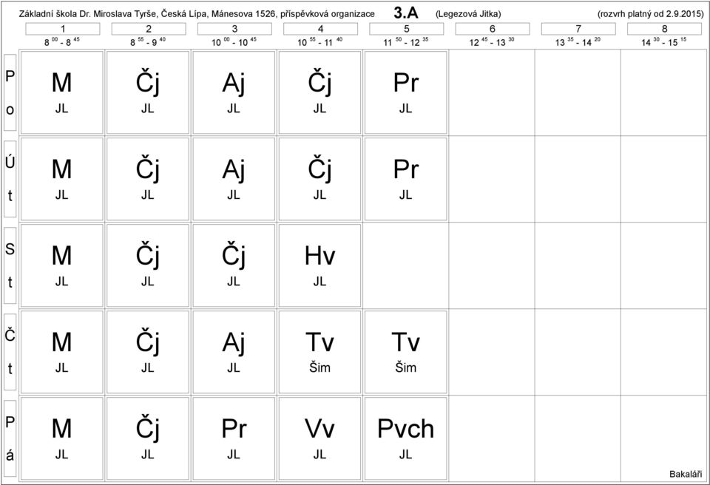Click Thursday's second-period Čj lesson cell
The width and height of the screenshot is (710, 485).
(x=148, y=352)
